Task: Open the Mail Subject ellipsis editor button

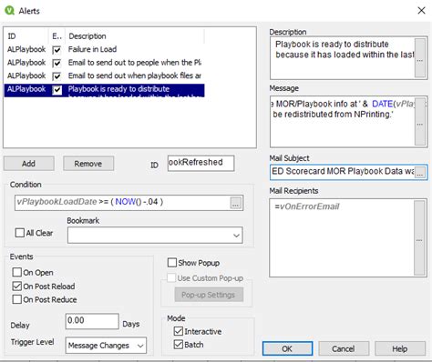Action: (x=420, y=172)
